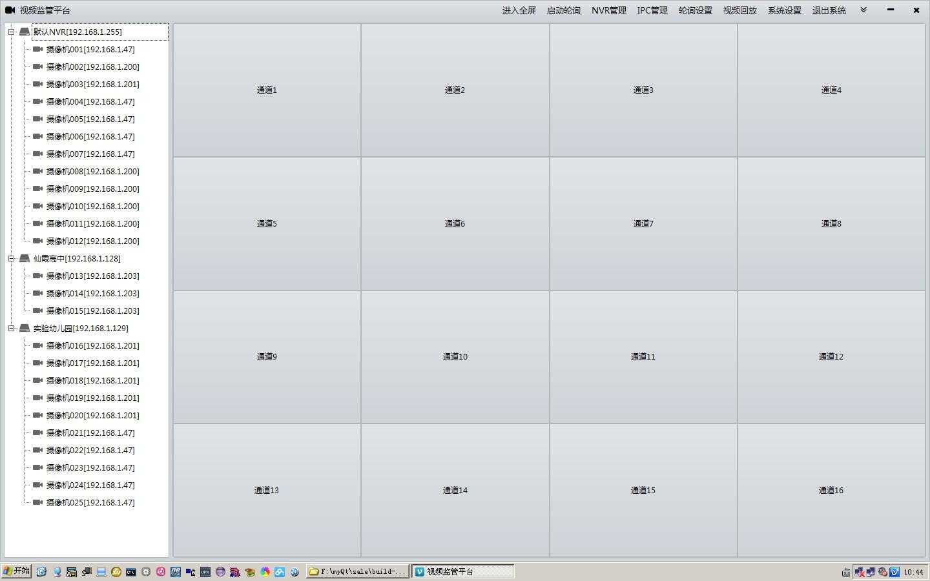The height and width of the screenshot is (581, 930).
Task: Select 摄像机016[192.168.1.201] in the tree
Action: tap(92, 345)
